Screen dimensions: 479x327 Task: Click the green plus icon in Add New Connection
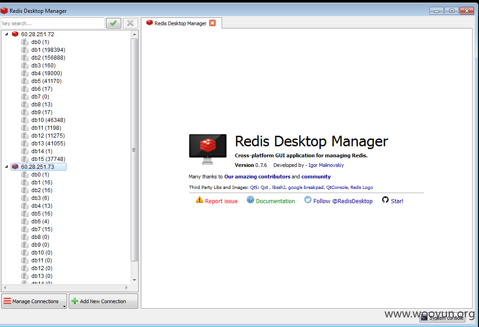pyautogui.click(x=74, y=301)
